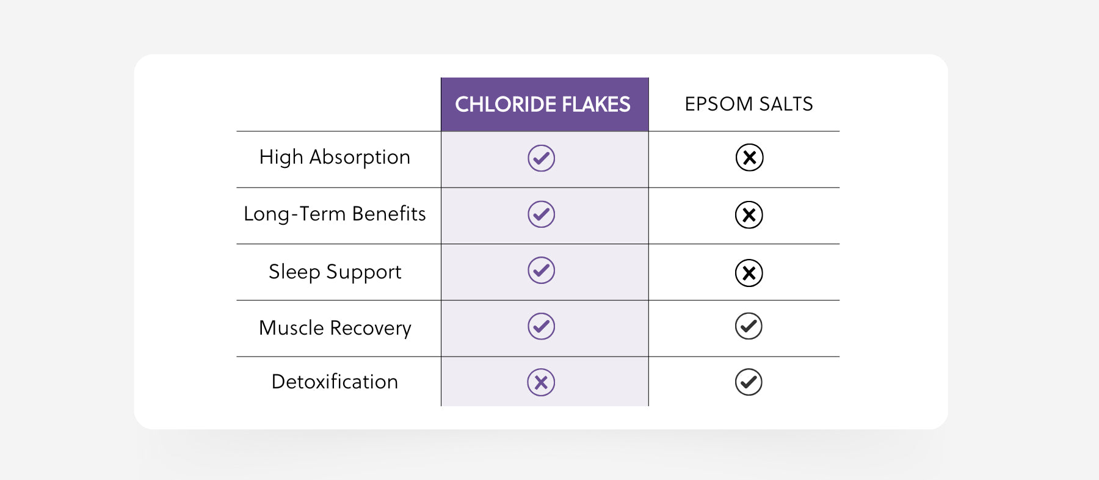Click Chloride Flakes Sleep Support checkmark
1099x480 pixels.
[x=541, y=271]
